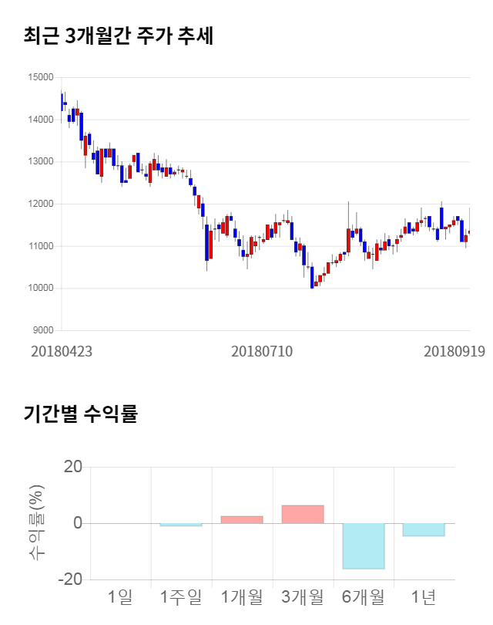Select the 1주일 return bar
The height and width of the screenshot is (625, 493).
pyautogui.click(x=181, y=525)
